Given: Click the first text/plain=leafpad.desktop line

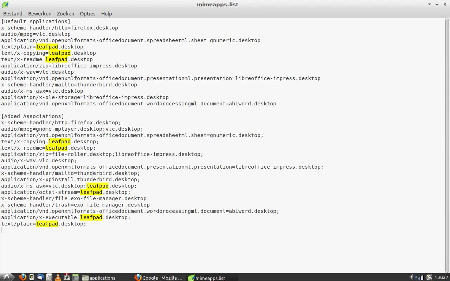Looking at the screenshot, I should click(42, 47).
